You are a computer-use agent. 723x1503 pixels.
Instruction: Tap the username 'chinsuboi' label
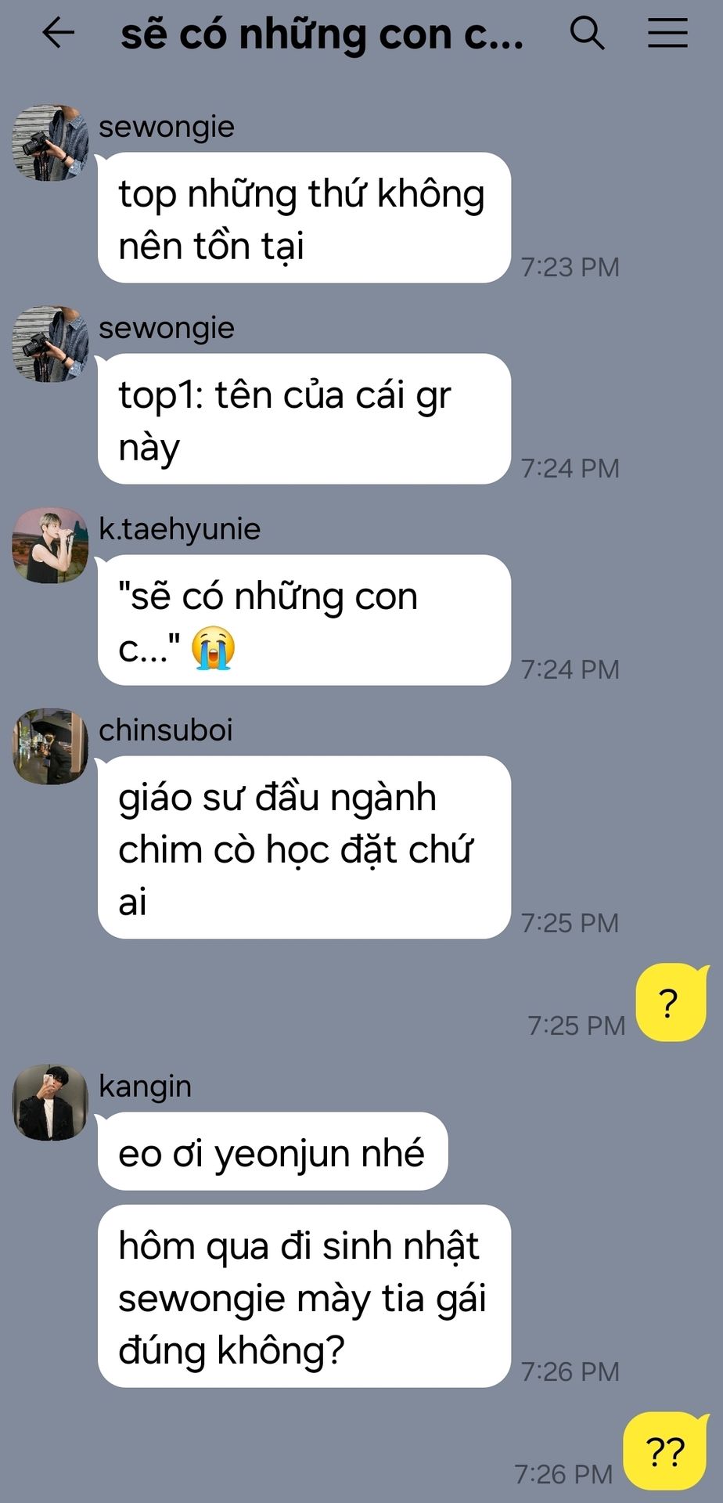166,730
